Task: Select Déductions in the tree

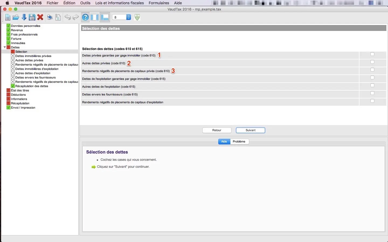Action: pos(18,95)
